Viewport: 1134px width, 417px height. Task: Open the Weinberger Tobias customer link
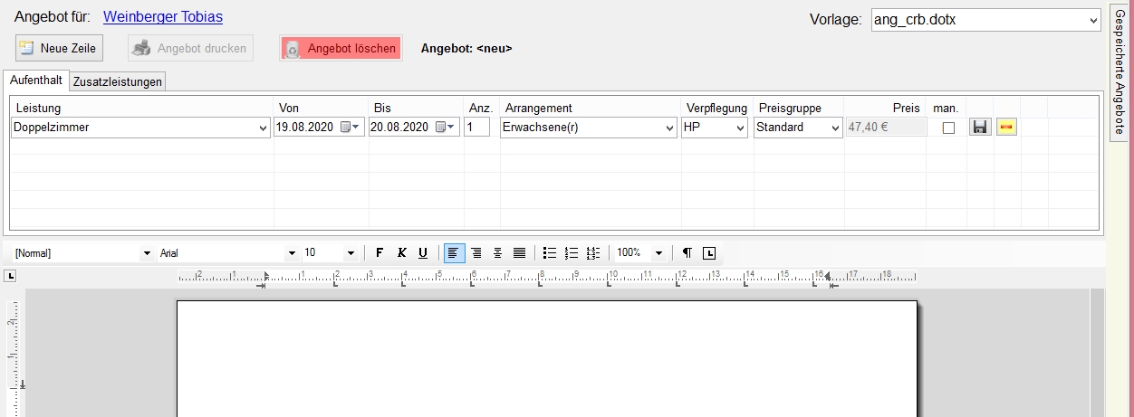(x=163, y=17)
